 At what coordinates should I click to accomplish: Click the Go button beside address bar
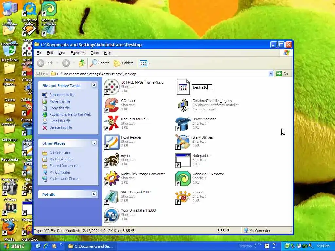coord(282,74)
